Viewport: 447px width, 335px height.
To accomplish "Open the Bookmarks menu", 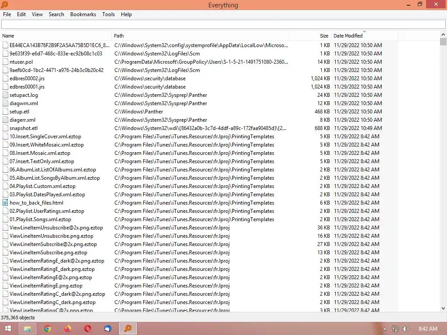I will point(83,14).
